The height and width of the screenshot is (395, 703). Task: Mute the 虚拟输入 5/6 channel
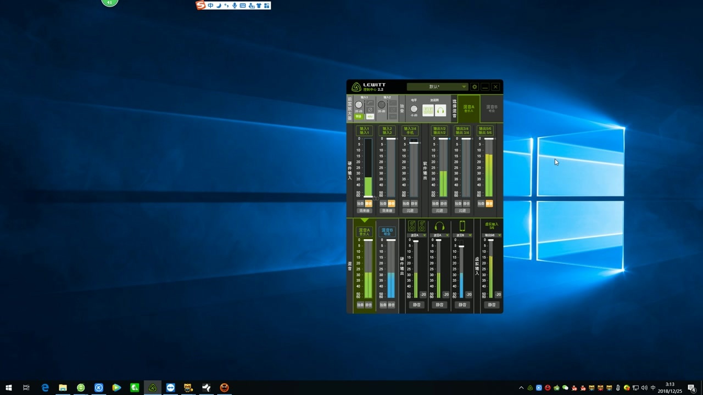(492, 304)
